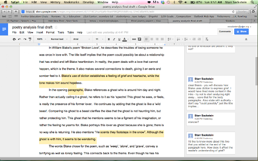Image resolution: width=258 pixels, height=161 pixels.
Task: Decrease the paragraph indent
Action: click(x=194, y=39)
